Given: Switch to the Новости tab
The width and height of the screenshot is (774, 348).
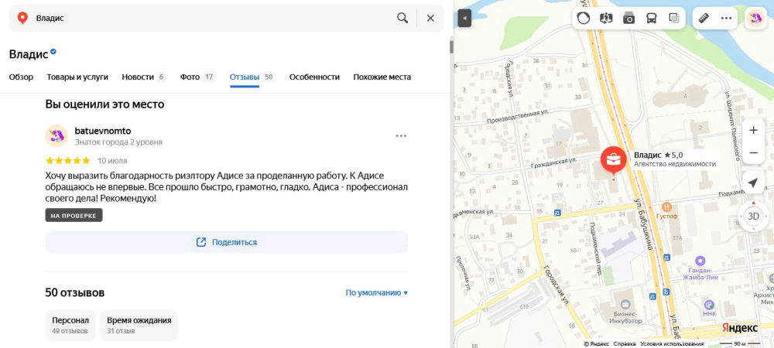Looking at the screenshot, I should (144, 77).
